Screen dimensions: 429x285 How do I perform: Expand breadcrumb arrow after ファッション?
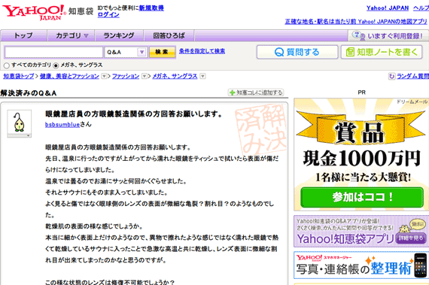point(145,76)
